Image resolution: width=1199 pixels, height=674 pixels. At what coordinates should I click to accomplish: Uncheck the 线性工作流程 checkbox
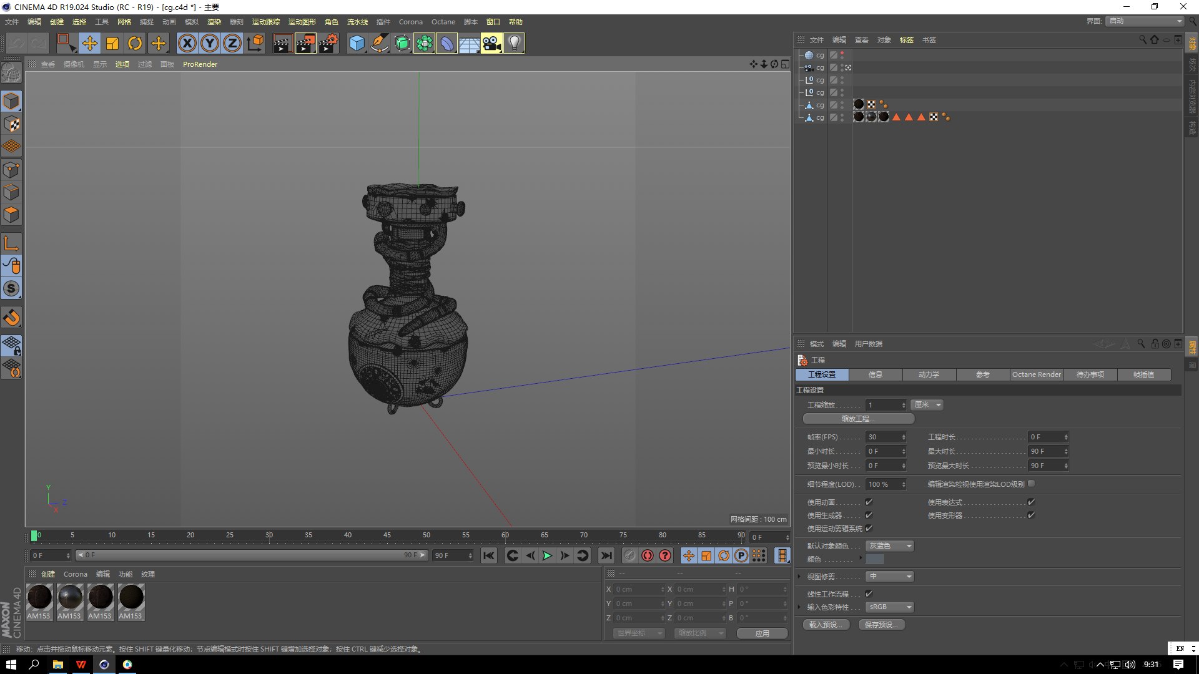[869, 593]
